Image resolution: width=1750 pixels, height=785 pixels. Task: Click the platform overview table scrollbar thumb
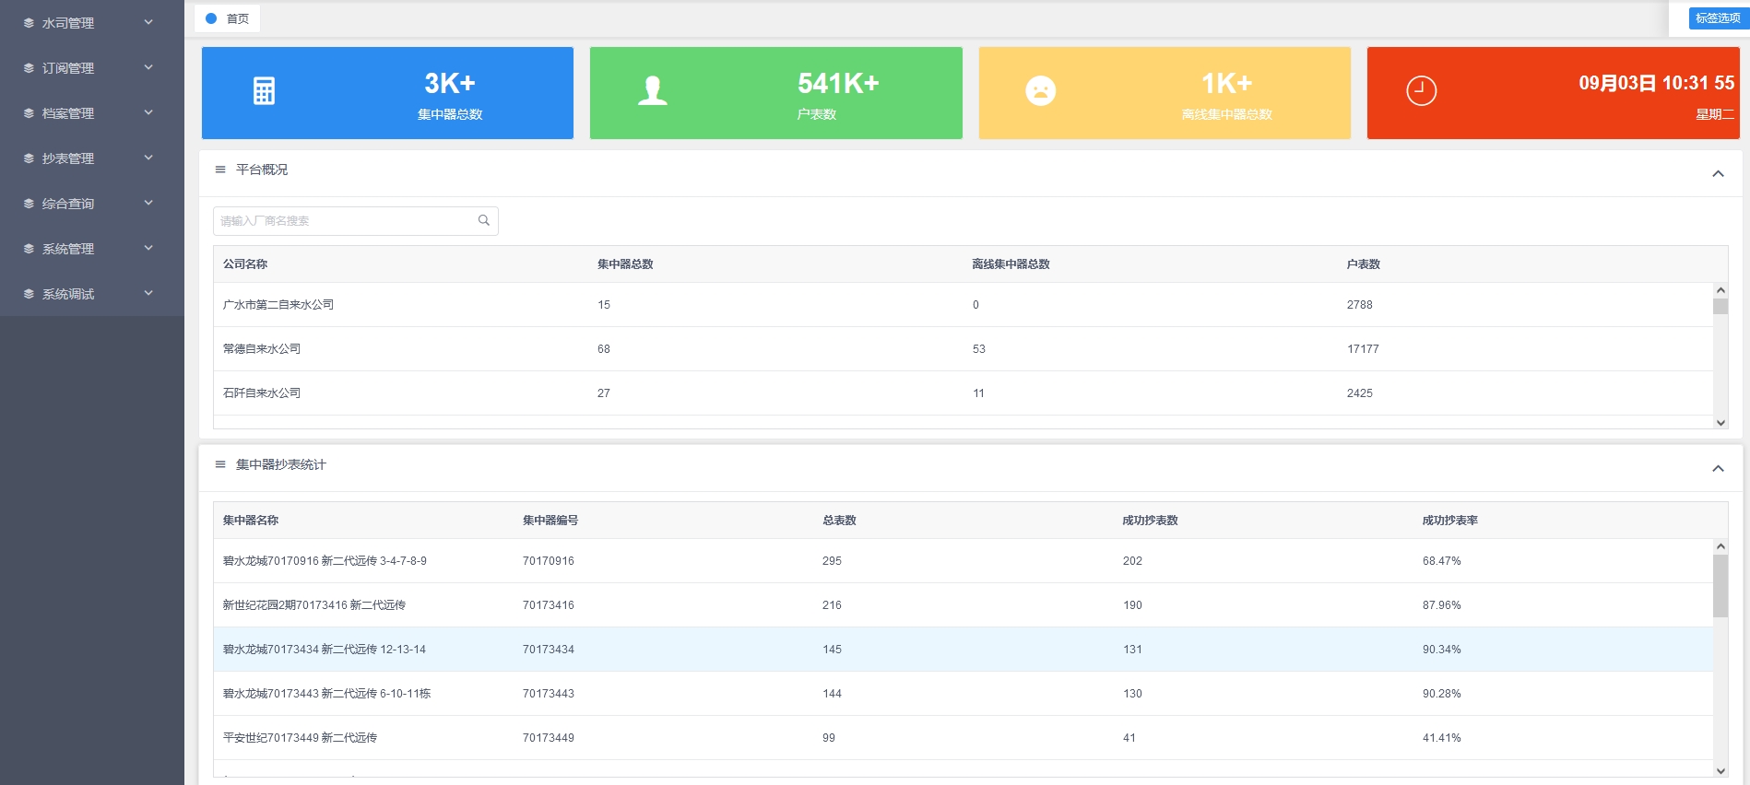[x=1720, y=307]
